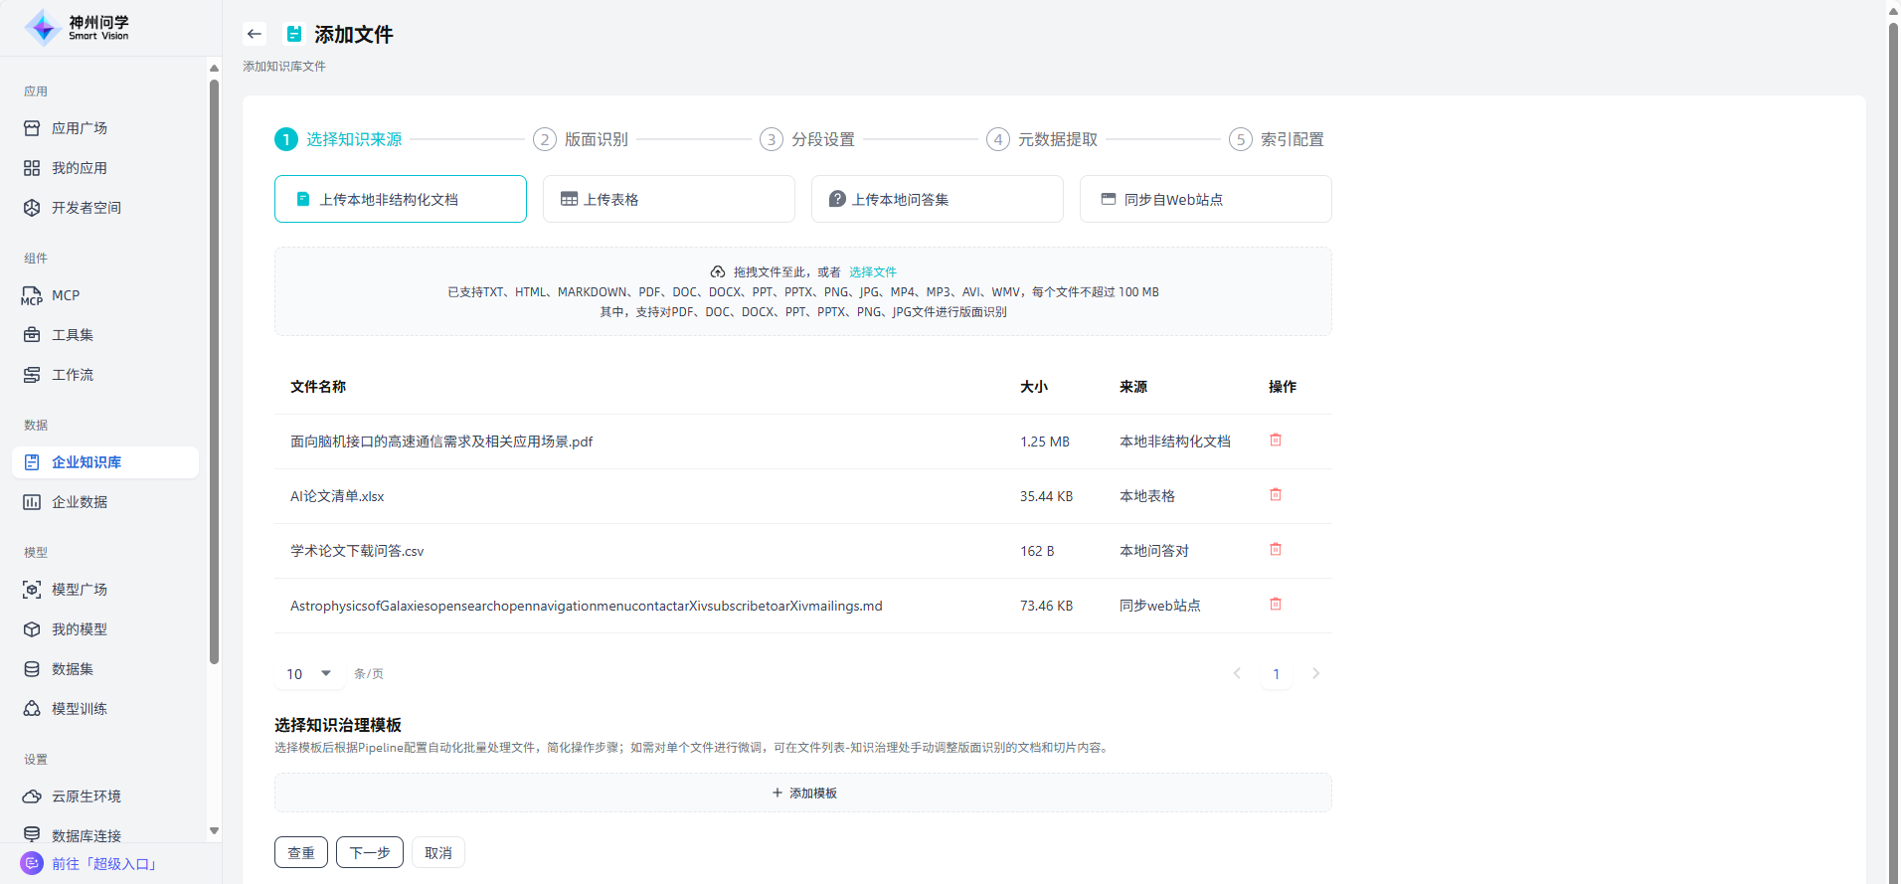The width and height of the screenshot is (1901, 884).
Task: Go to previous page of file list
Action: pos(1237,674)
